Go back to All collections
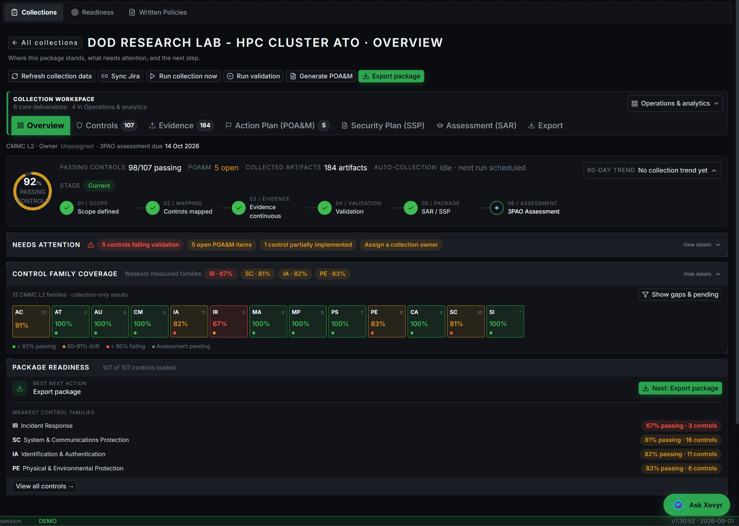The height and width of the screenshot is (526, 739). point(45,43)
